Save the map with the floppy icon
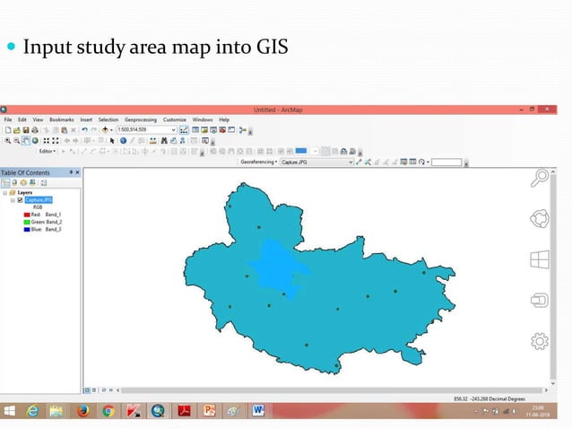Screen dimensions: 572x429 tap(26, 130)
